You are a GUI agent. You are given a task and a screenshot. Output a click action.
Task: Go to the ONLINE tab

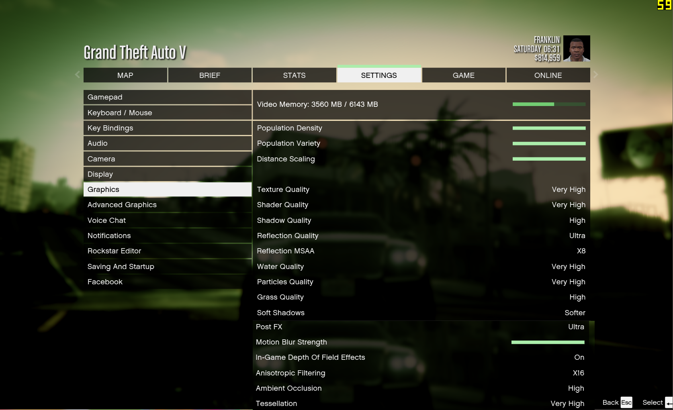click(x=548, y=75)
